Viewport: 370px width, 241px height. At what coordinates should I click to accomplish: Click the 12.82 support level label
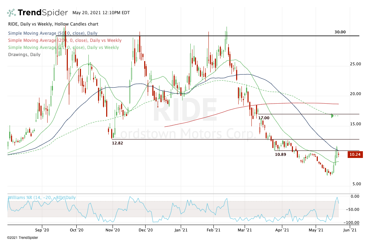pyautogui.click(x=117, y=143)
